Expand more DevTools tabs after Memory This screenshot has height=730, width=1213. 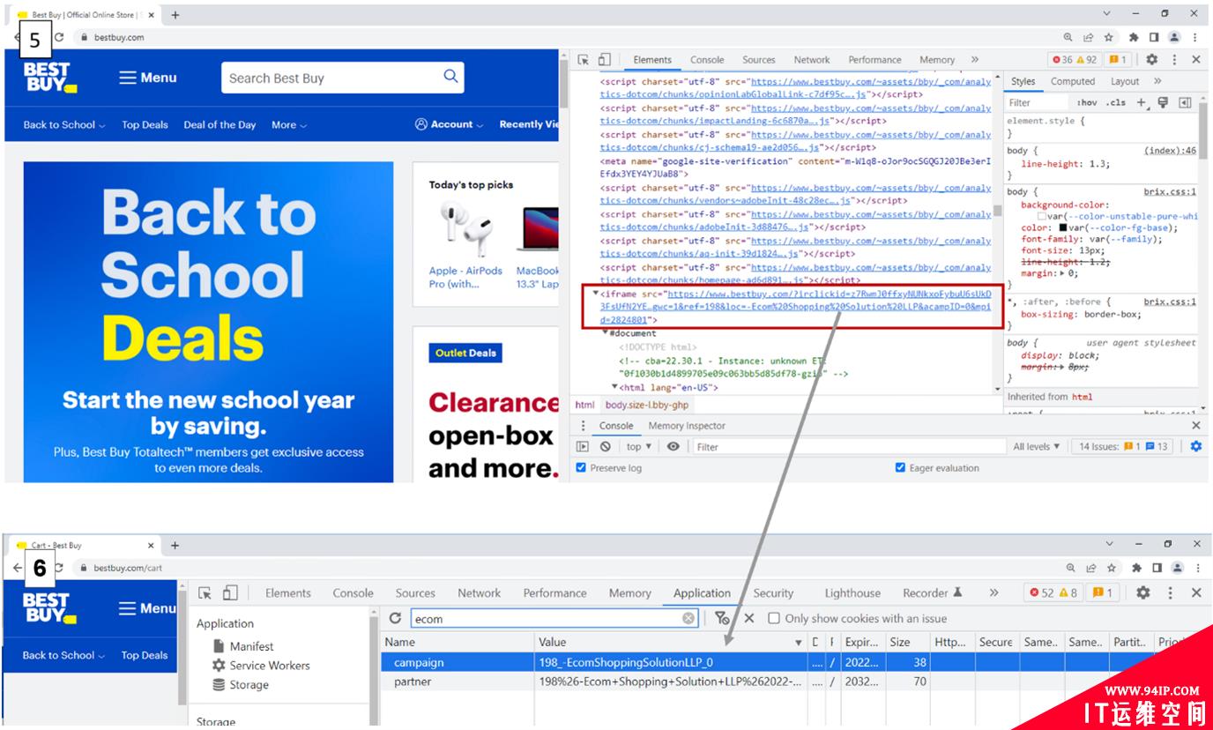click(975, 60)
